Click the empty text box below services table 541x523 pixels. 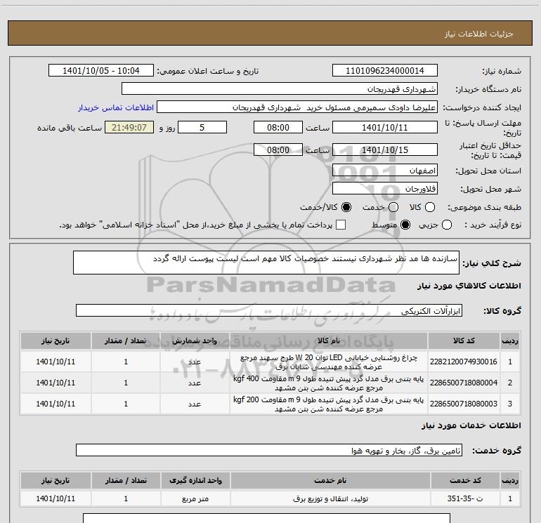(x=266, y=518)
